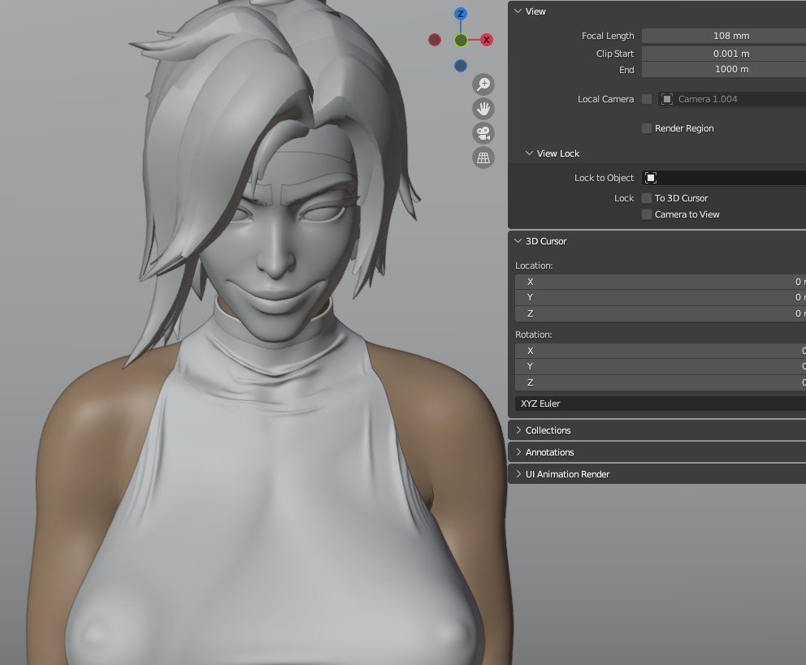Click the Z axis on the navigation gizmo
806x665 pixels.
point(461,14)
